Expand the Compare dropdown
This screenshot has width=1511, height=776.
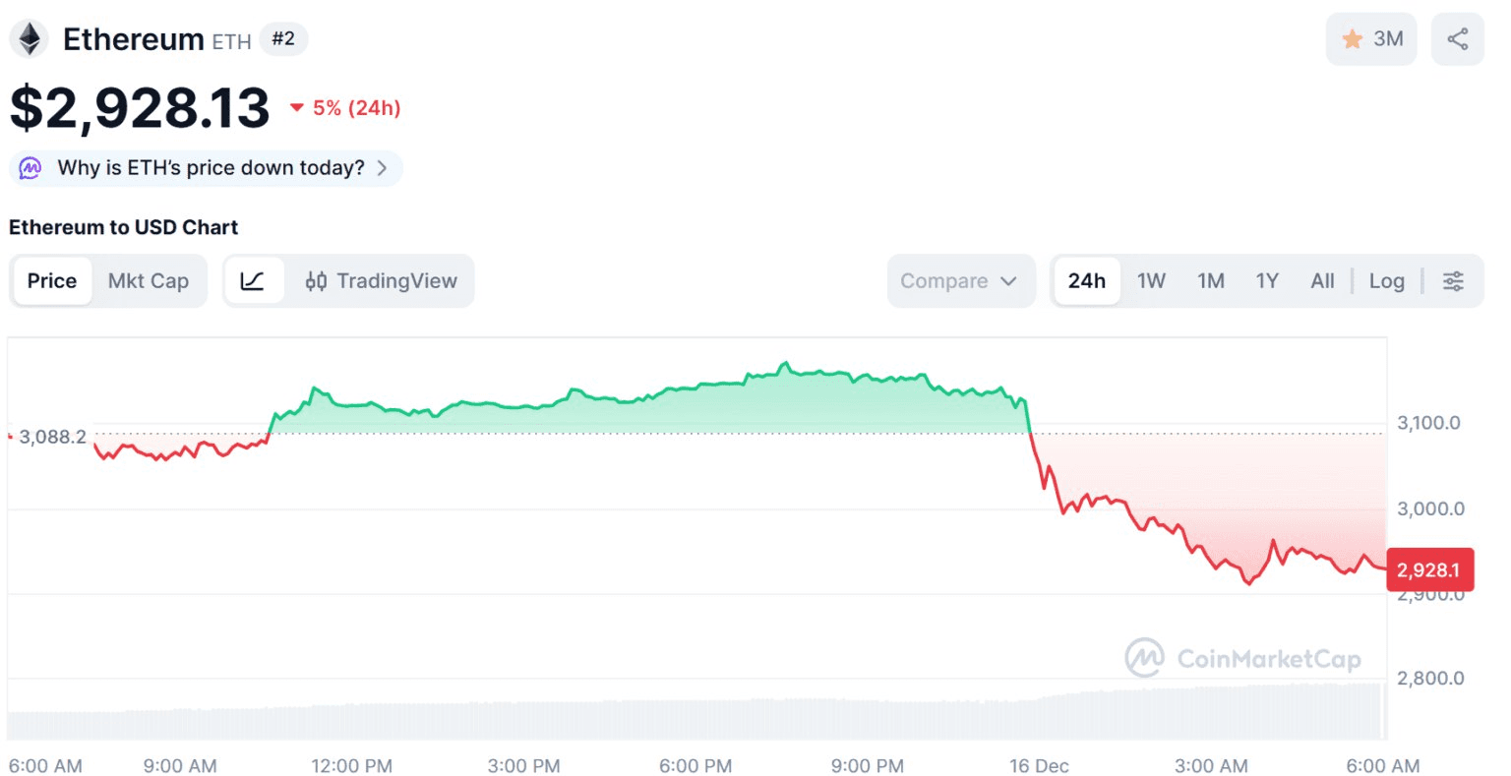click(x=959, y=281)
